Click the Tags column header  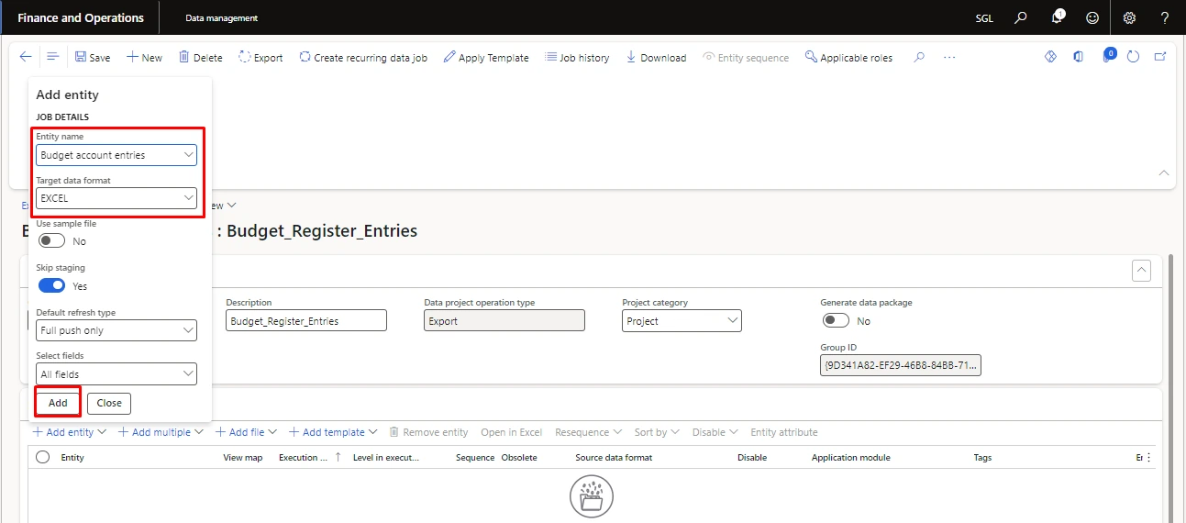pos(982,457)
